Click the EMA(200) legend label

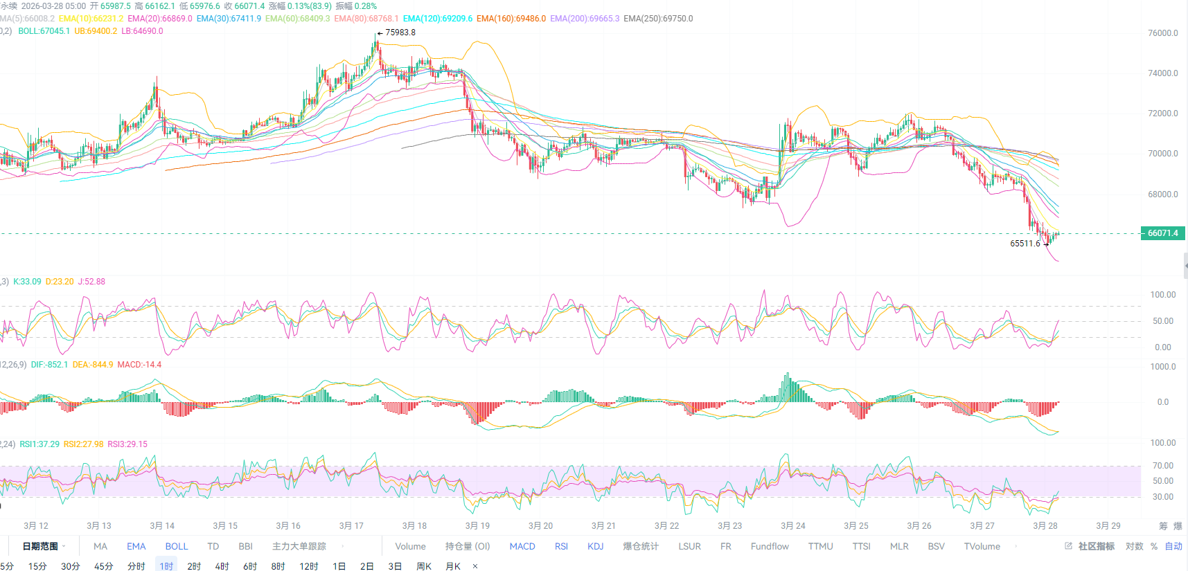click(x=584, y=19)
